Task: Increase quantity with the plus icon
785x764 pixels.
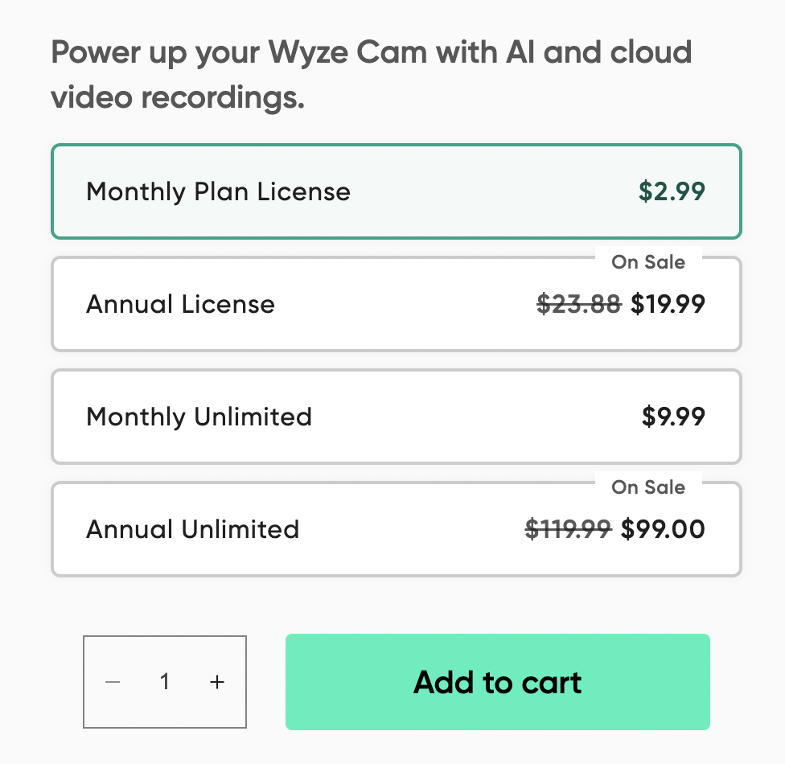Action: [216, 682]
